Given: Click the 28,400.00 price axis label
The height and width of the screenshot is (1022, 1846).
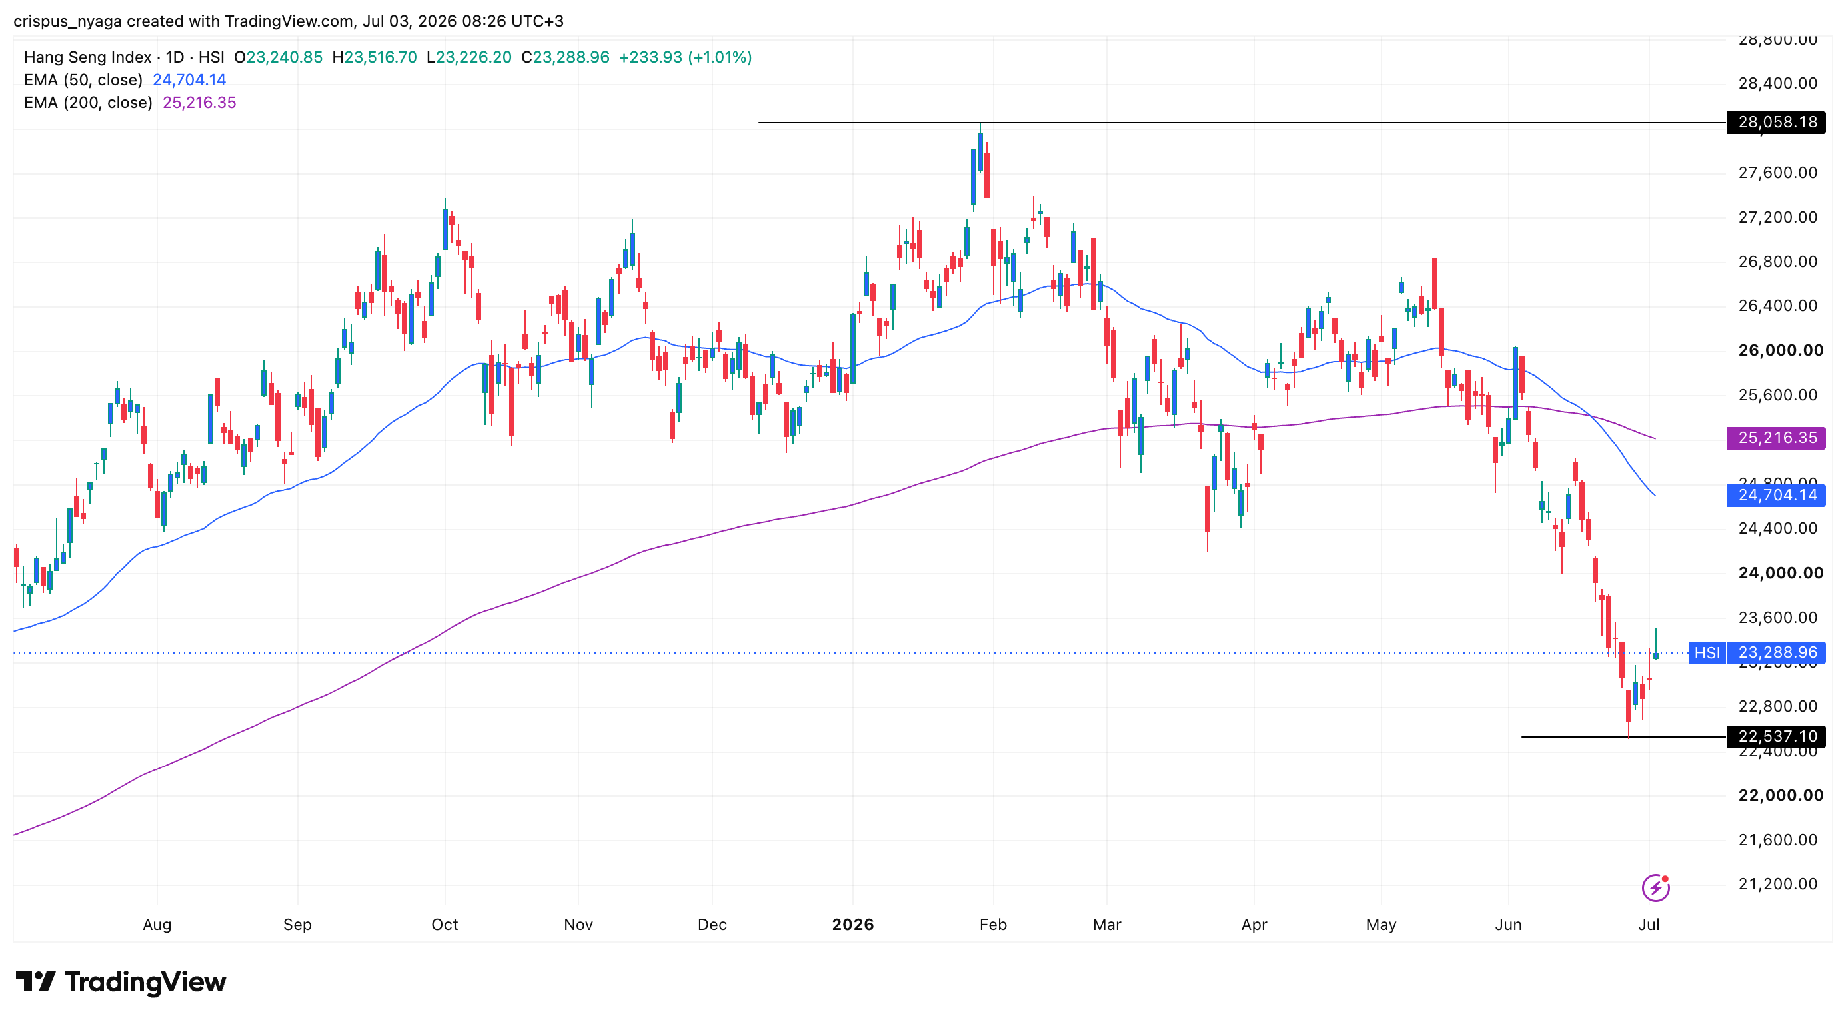Looking at the screenshot, I should (x=1778, y=83).
